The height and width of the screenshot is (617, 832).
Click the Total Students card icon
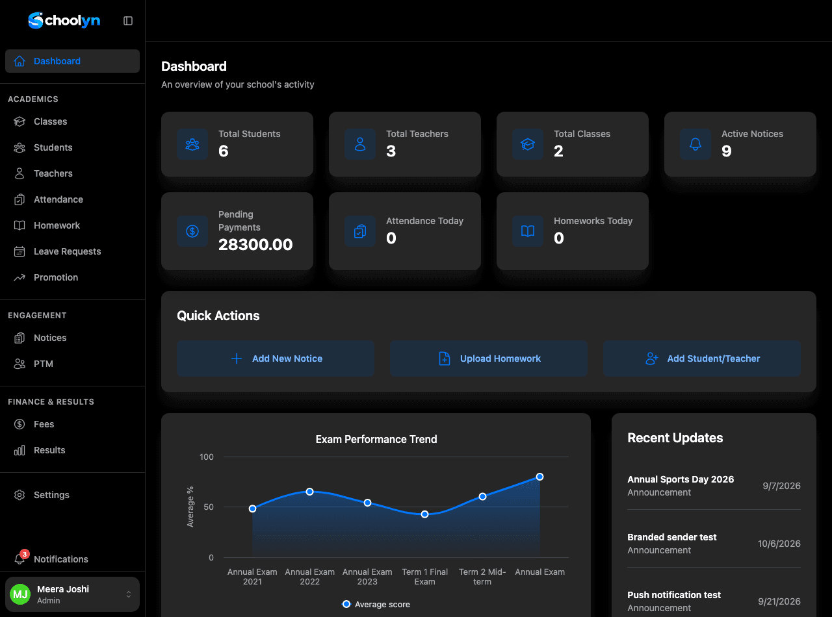click(x=192, y=144)
